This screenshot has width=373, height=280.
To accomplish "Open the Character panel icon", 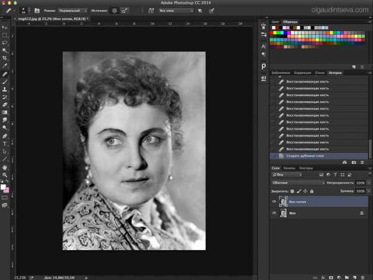I will click(x=264, y=47).
